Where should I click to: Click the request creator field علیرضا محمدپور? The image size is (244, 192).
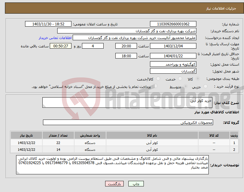click(135, 38)
